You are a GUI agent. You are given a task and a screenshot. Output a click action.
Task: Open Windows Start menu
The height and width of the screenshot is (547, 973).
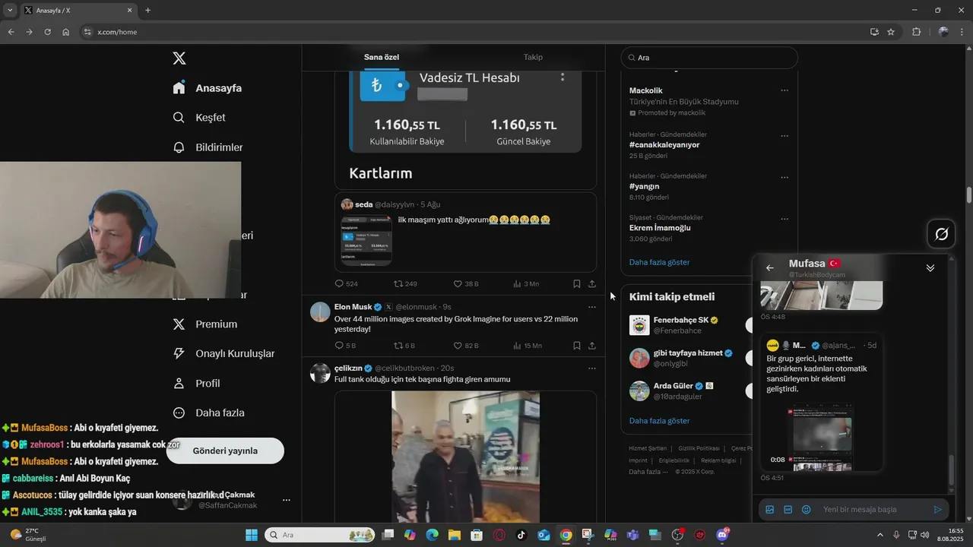(x=252, y=535)
